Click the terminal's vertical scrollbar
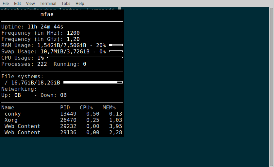The width and height of the screenshot is (274, 167). coord(271,87)
